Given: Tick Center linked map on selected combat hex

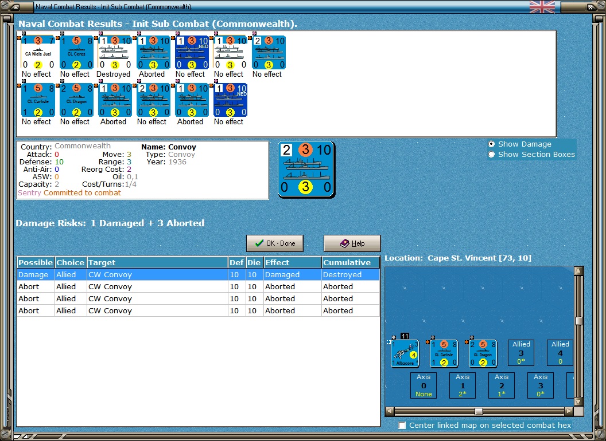Looking at the screenshot, I should pyautogui.click(x=402, y=425).
